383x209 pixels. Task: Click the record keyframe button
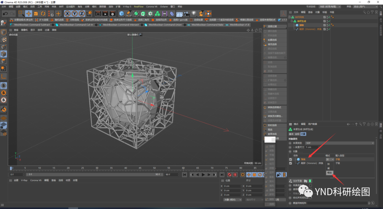[x=229, y=175]
